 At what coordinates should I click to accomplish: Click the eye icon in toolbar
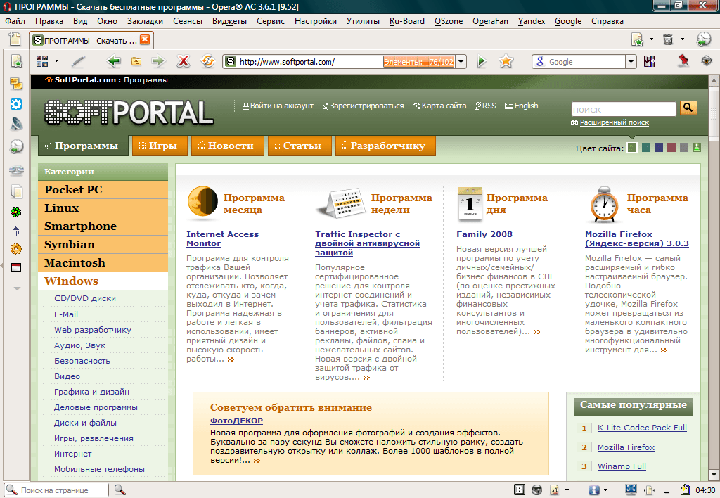(706, 60)
